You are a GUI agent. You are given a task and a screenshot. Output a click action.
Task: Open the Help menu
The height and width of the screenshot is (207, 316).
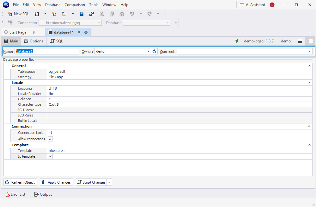[124, 5]
